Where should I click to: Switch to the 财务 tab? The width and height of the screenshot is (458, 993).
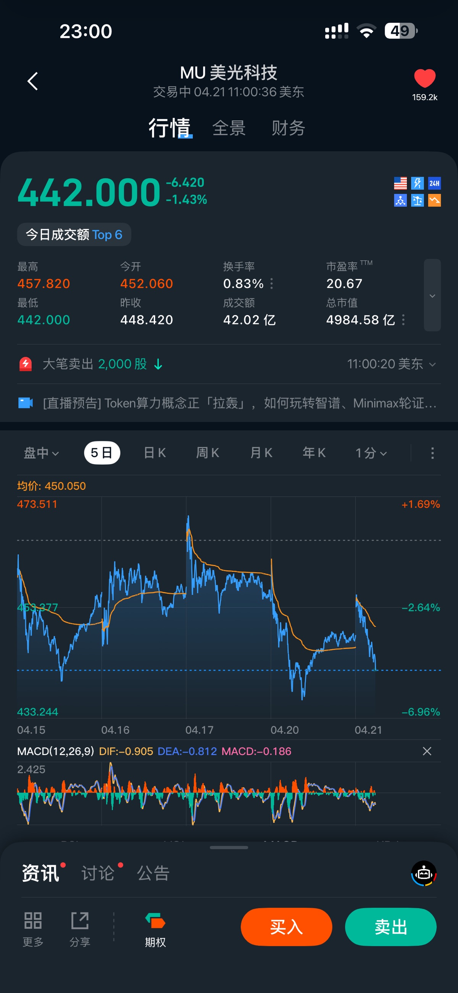[x=288, y=128]
